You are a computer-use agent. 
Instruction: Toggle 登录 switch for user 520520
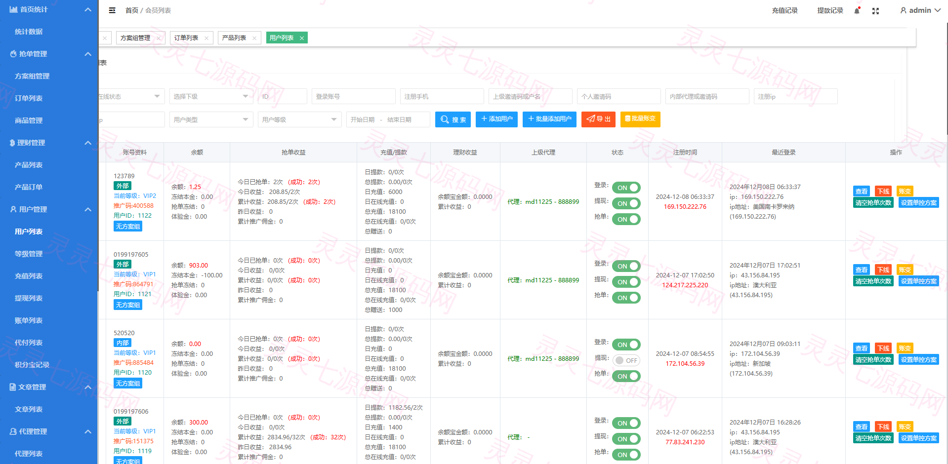[626, 345]
